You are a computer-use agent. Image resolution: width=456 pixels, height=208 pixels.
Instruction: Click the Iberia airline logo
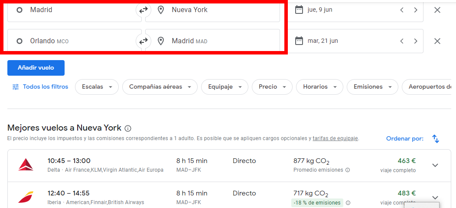click(26, 197)
